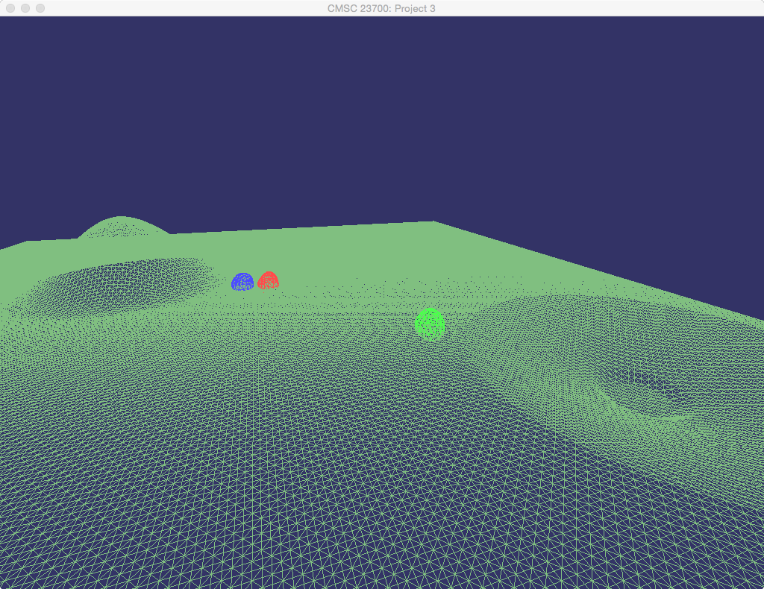
Task: Pick the bright green wireframe sphere
Action: pyautogui.click(x=430, y=324)
